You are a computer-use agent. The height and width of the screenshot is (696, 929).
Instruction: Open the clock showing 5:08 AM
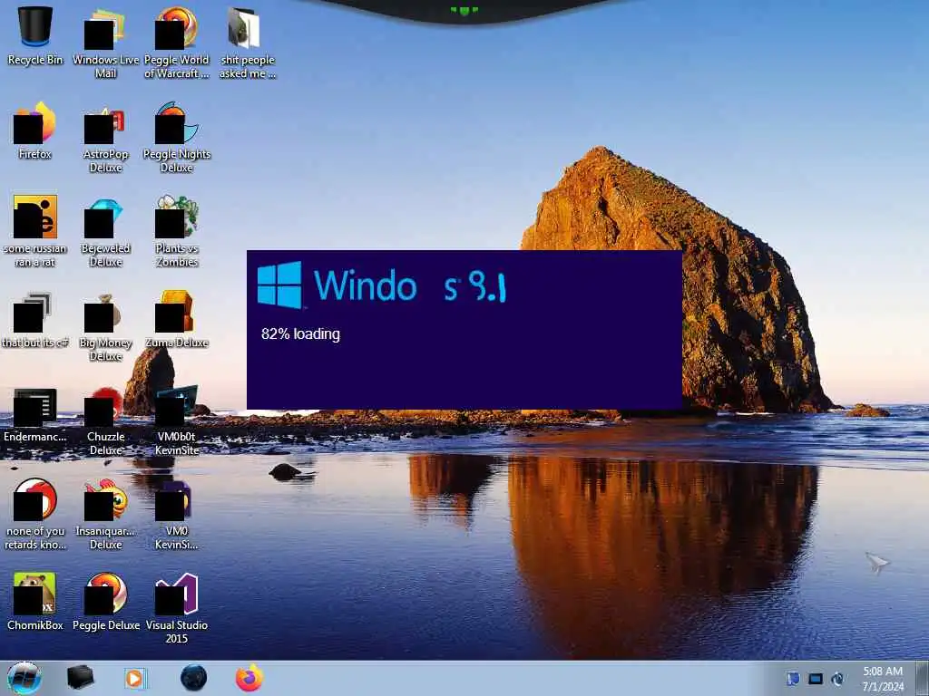[x=883, y=679]
